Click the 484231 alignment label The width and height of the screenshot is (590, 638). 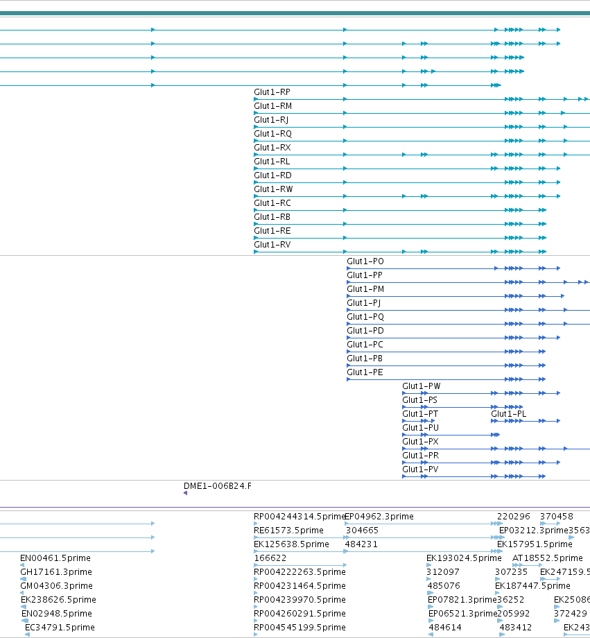(x=361, y=544)
